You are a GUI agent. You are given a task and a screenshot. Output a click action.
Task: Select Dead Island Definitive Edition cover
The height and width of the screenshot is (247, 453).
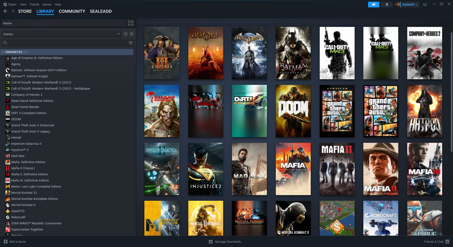[162, 111]
